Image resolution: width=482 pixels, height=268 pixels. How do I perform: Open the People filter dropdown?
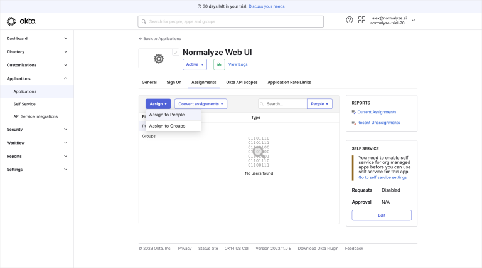tap(319, 104)
